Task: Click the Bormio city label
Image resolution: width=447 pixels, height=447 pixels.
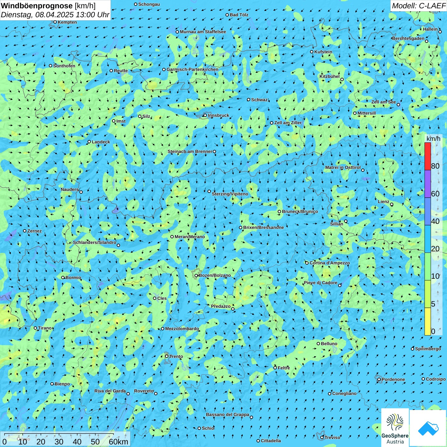Action: (73, 277)
